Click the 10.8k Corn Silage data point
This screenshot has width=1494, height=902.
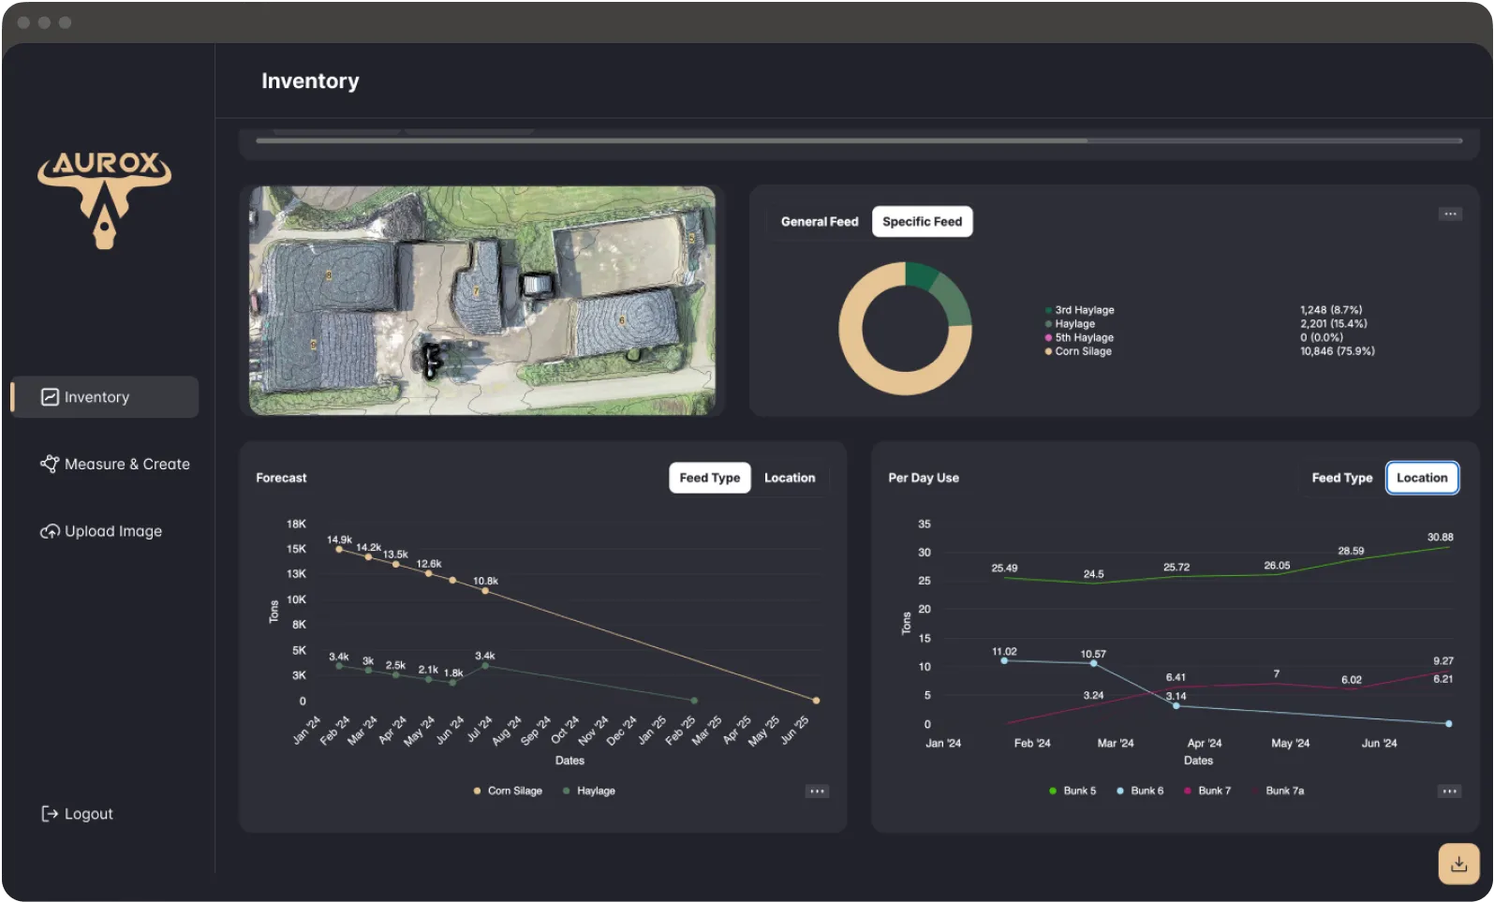485,591
